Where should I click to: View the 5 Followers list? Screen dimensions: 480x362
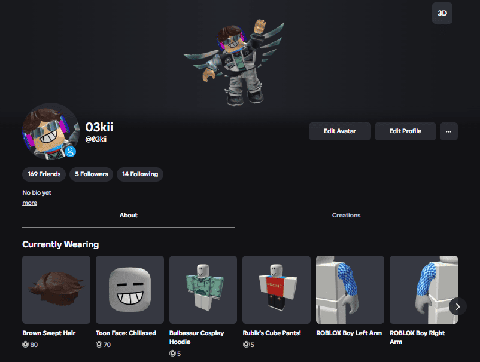coord(91,174)
